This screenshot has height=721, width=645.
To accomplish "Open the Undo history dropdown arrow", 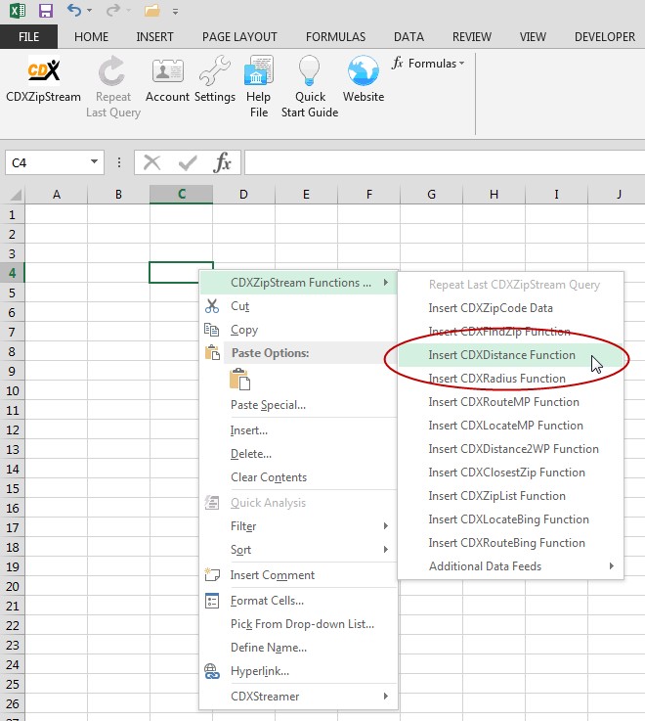I will 90,10.
